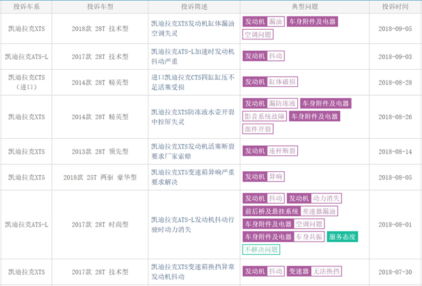Image resolution: width=422 pixels, height=286 pixels.
Task: Click the date 2018-08-05
Action: (x=395, y=177)
